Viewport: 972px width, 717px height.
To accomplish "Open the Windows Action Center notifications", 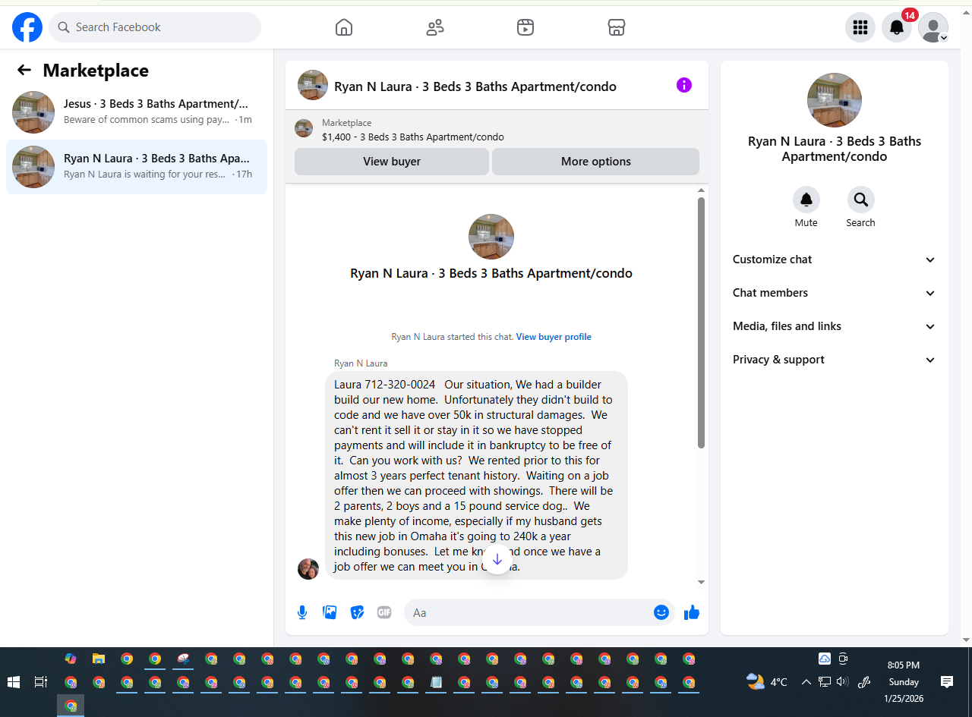I will [x=947, y=682].
